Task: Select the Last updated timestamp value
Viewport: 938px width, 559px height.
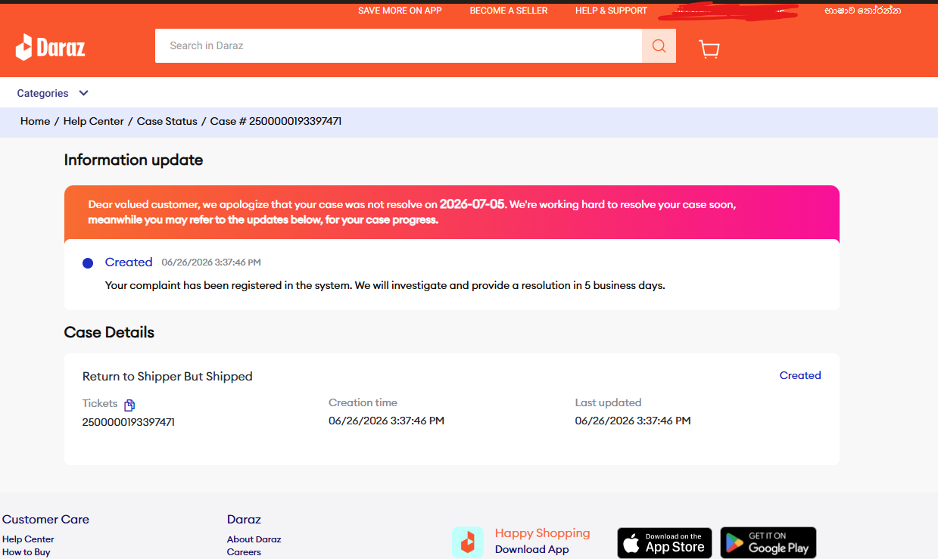Action: click(633, 421)
